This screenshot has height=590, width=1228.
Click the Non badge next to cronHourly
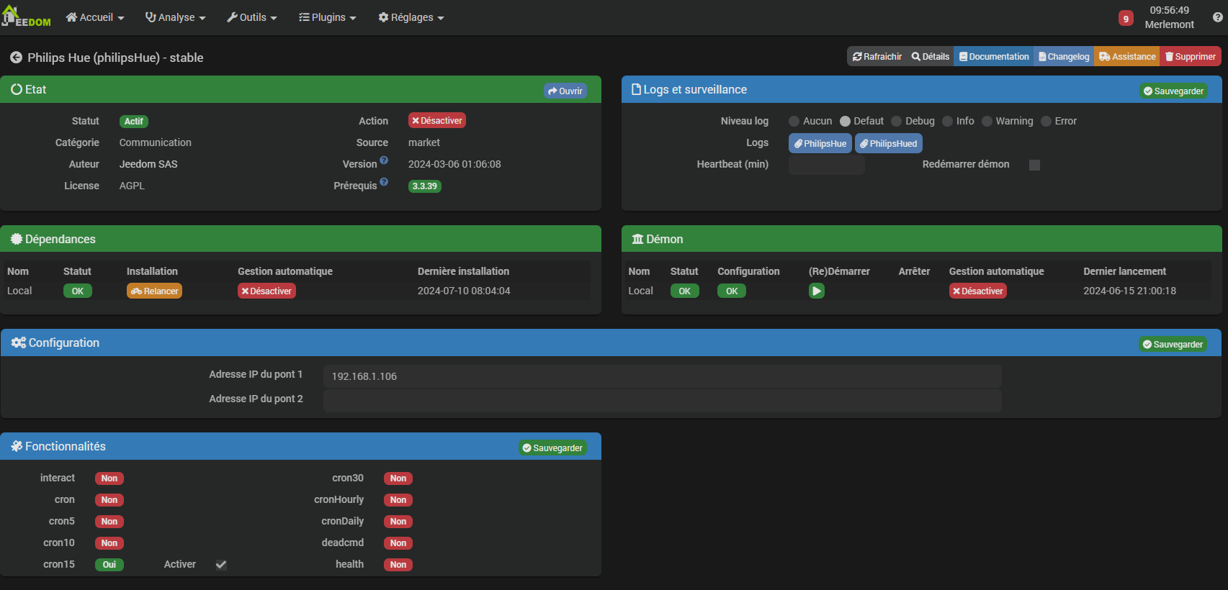398,500
